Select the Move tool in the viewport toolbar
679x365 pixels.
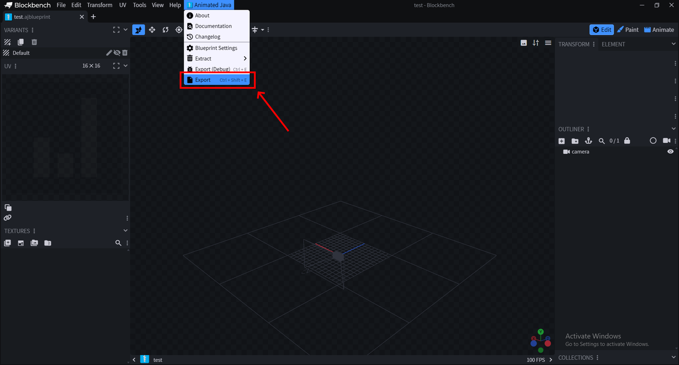point(138,30)
